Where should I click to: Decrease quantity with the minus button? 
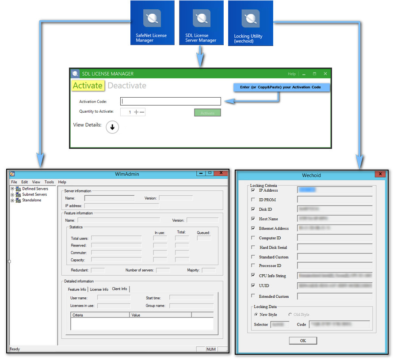(142, 112)
